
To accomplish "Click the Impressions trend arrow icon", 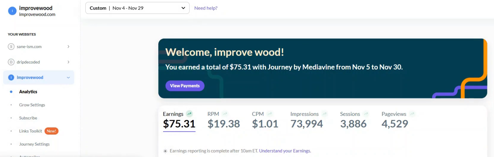I will coord(324,114).
